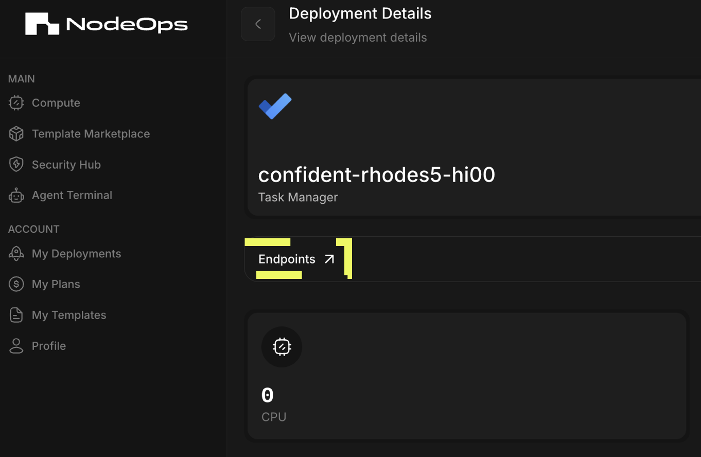Navigate to Security Hub
The width and height of the screenshot is (701, 457).
pyautogui.click(x=66, y=165)
